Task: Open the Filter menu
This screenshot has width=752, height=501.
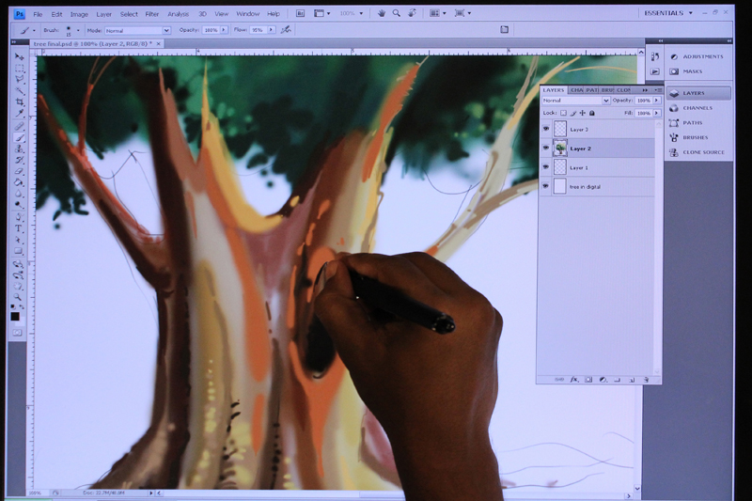Action: (x=152, y=14)
